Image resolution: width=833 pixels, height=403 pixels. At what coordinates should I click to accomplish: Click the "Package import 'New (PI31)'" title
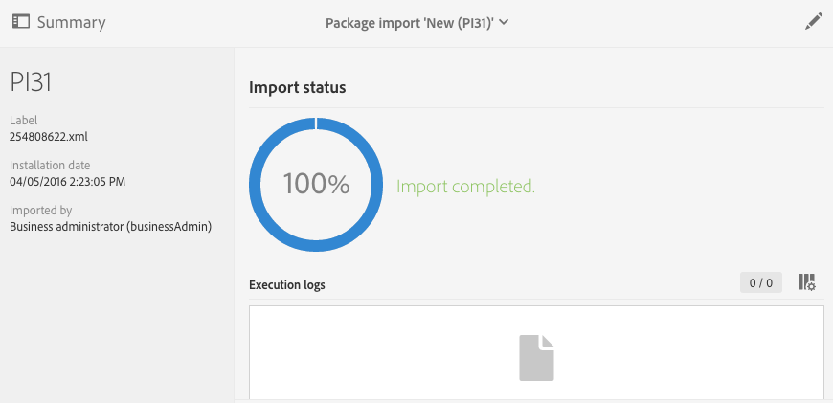click(x=409, y=23)
